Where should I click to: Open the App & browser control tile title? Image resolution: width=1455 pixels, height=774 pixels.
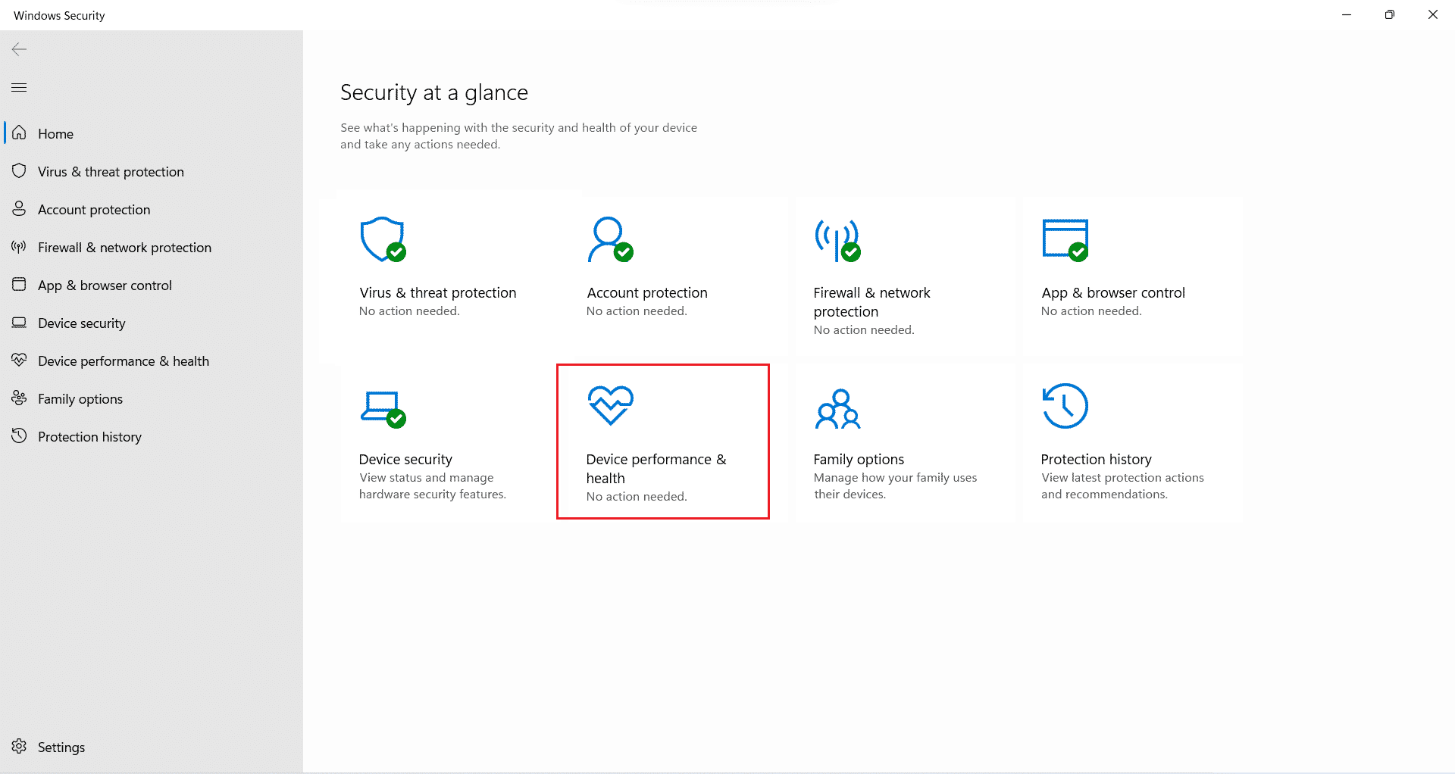click(1113, 293)
